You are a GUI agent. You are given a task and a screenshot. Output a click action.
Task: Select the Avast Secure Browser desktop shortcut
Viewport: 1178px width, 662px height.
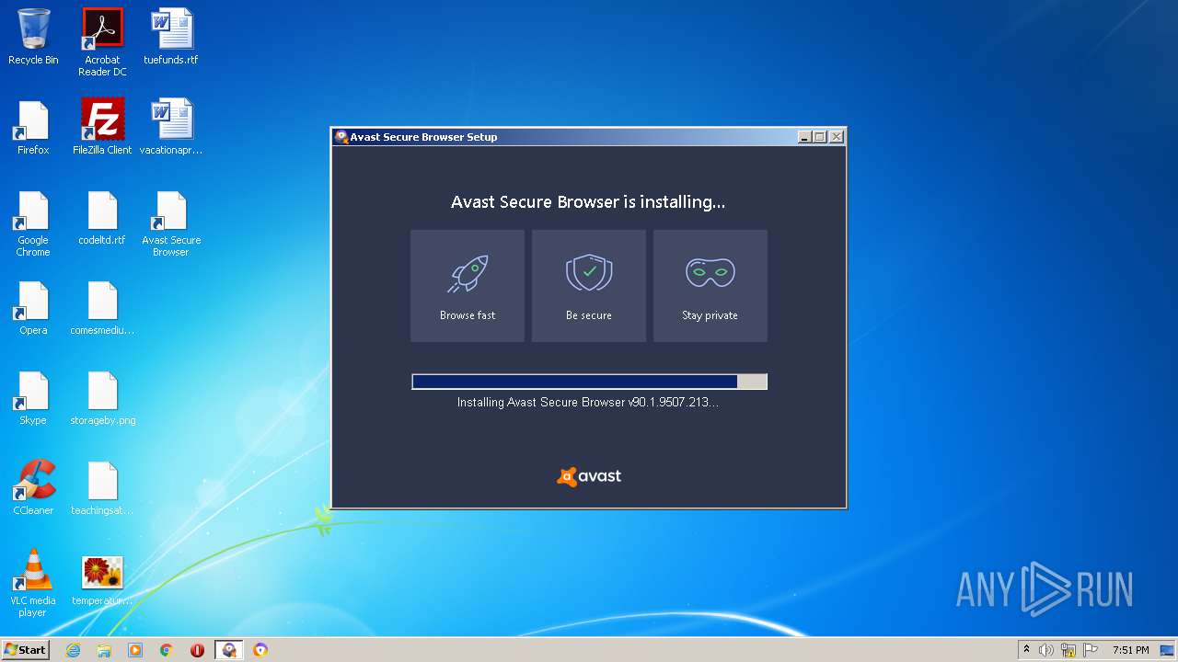(x=171, y=223)
